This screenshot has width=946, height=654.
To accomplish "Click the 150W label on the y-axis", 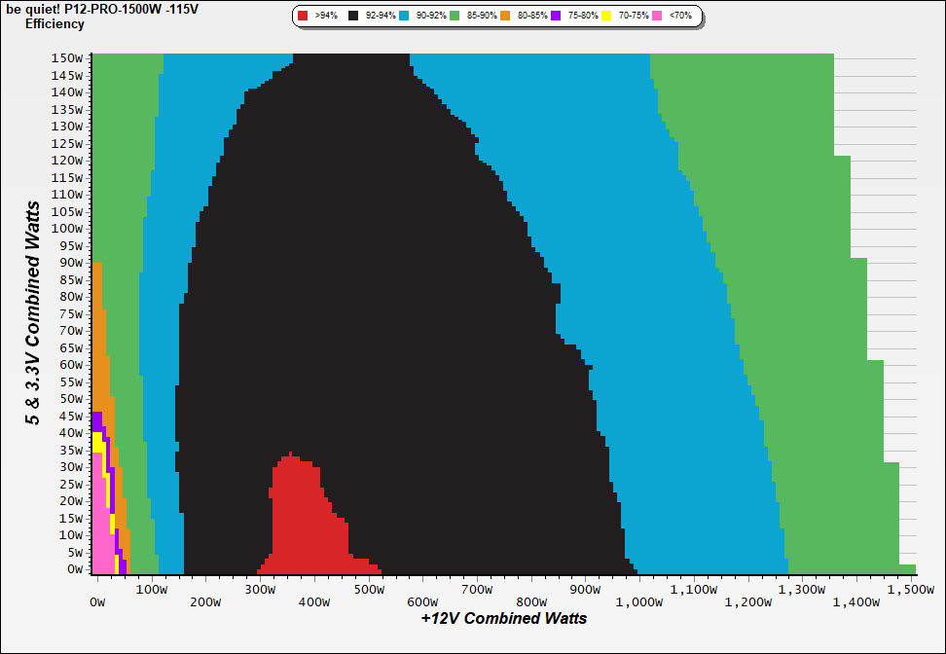I will (x=67, y=57).
